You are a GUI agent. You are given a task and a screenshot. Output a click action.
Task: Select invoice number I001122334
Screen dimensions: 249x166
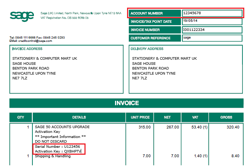tap(212, 30)
